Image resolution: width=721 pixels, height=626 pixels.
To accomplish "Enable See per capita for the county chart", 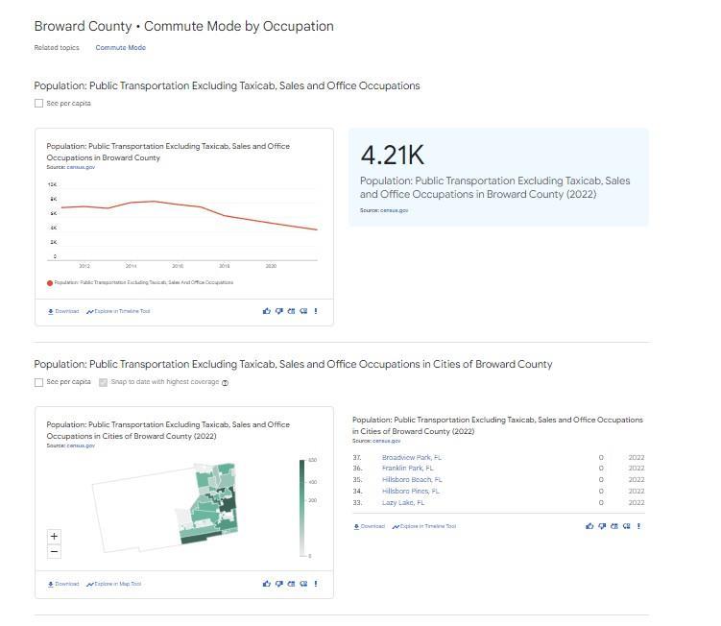I will [x=39, y=104].
